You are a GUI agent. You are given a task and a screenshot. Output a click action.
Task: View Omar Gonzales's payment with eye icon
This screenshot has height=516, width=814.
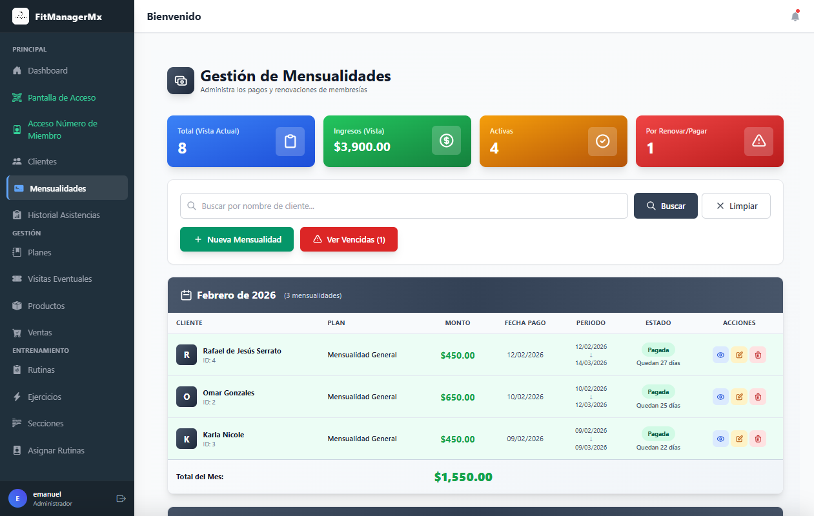pos(720,397)
